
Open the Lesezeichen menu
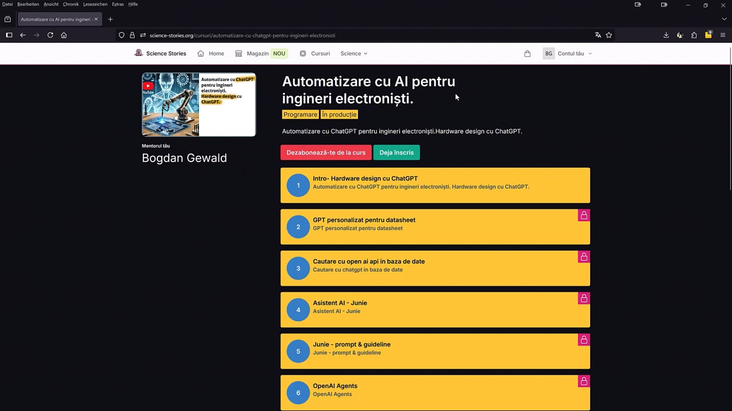95,4
